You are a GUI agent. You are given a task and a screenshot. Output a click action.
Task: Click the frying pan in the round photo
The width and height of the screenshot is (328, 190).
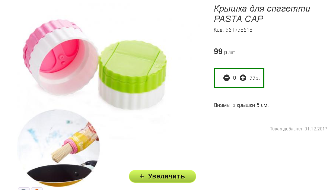click(60, 175)
